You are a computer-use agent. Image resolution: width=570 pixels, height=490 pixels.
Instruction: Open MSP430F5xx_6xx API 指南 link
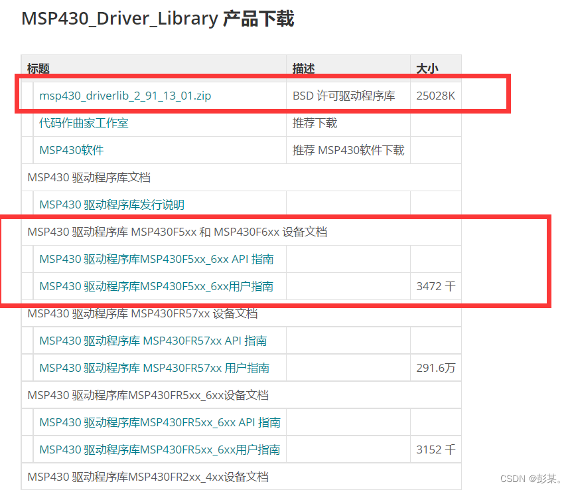[x=157, y=259]
